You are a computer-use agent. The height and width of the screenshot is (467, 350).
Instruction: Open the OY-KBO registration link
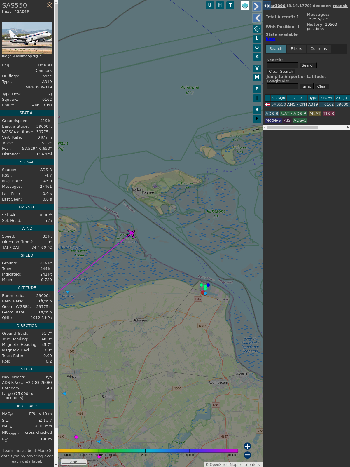tap(45, 65)
